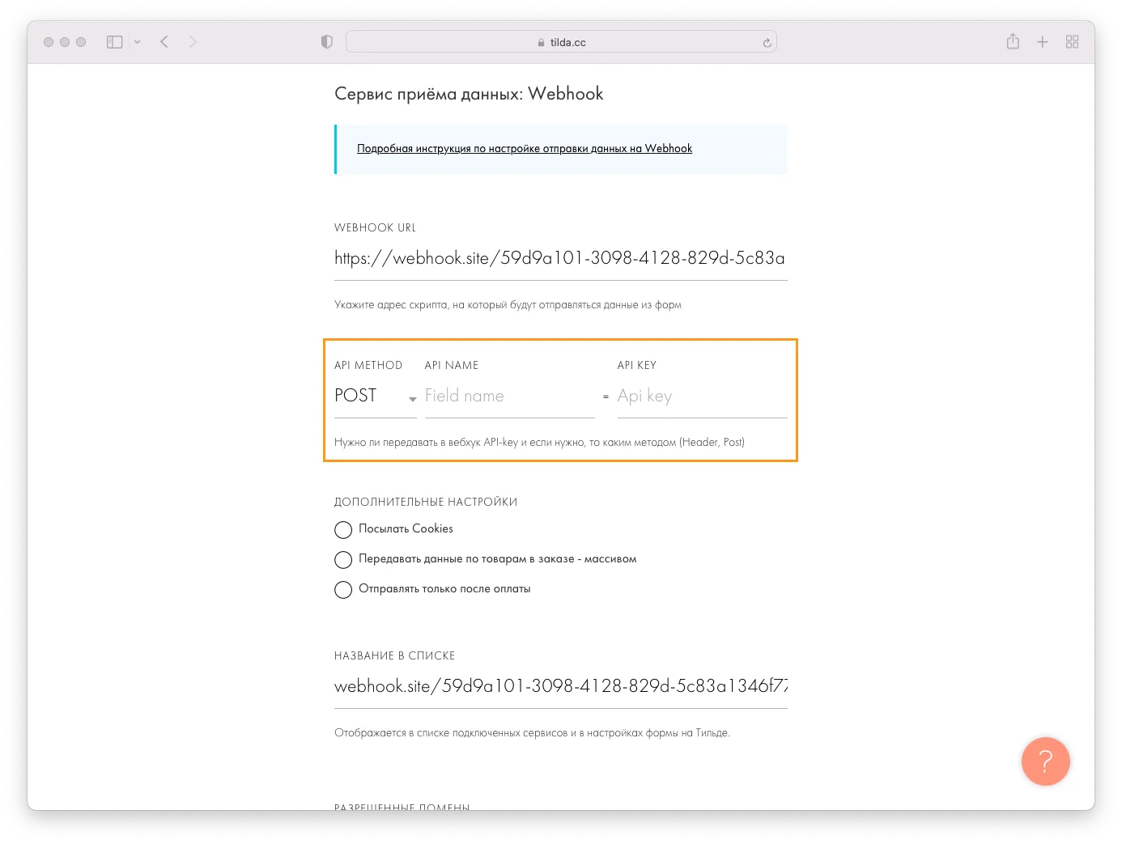Image resolution: width=1122 pixels, height=844 pixels.
Task: Open the orange help question-mark button
Action: tap(1046, 761)
